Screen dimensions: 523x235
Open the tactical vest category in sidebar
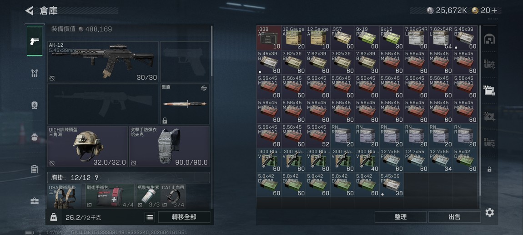35,73
